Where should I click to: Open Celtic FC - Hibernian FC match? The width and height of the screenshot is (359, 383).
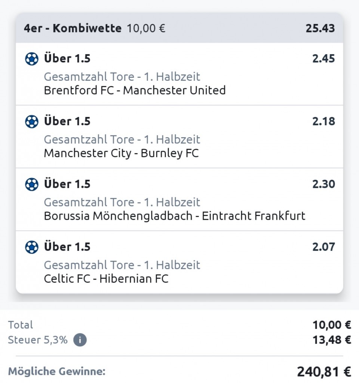click(x=106, y=279)
